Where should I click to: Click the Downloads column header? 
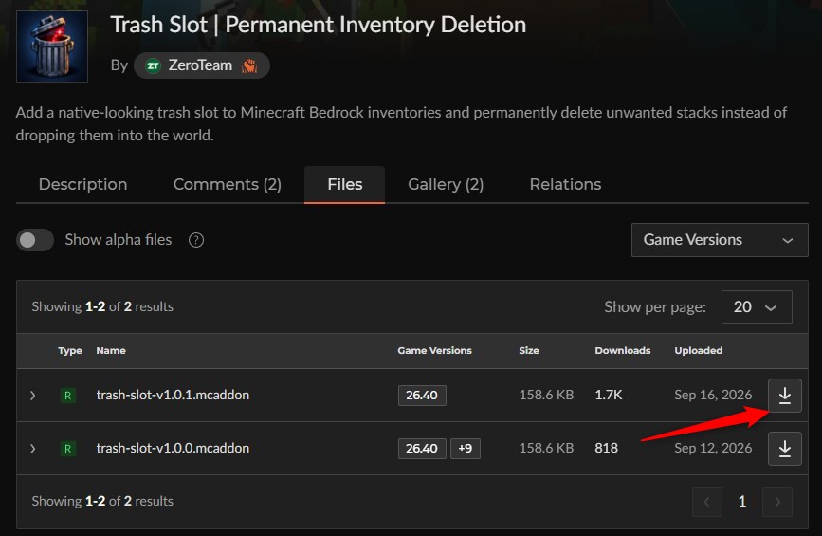pyautogui.click(x=622, y=351)
